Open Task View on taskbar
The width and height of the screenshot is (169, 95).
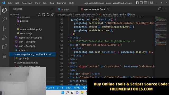click(x=72, y=92)
